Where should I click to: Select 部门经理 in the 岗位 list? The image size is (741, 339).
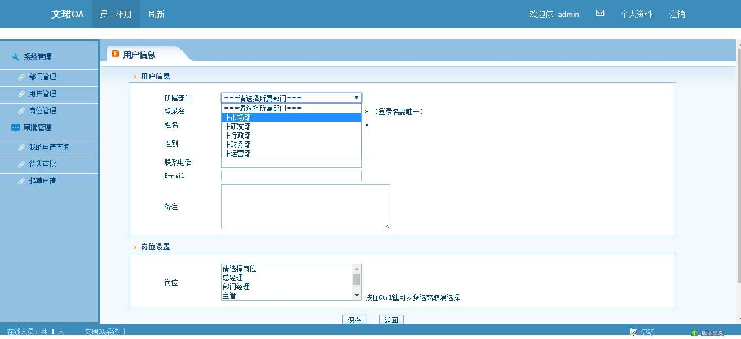coord(287,287)
